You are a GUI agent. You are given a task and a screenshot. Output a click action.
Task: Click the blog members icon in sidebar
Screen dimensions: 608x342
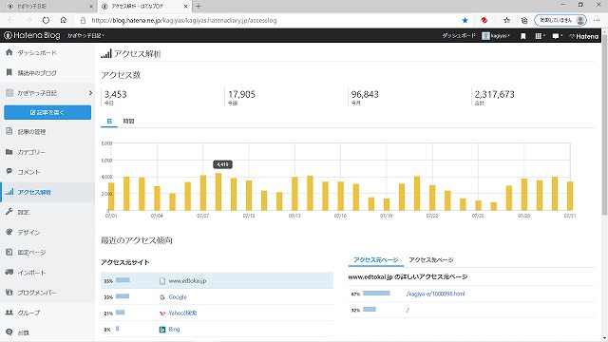click(x=9, y=293)
